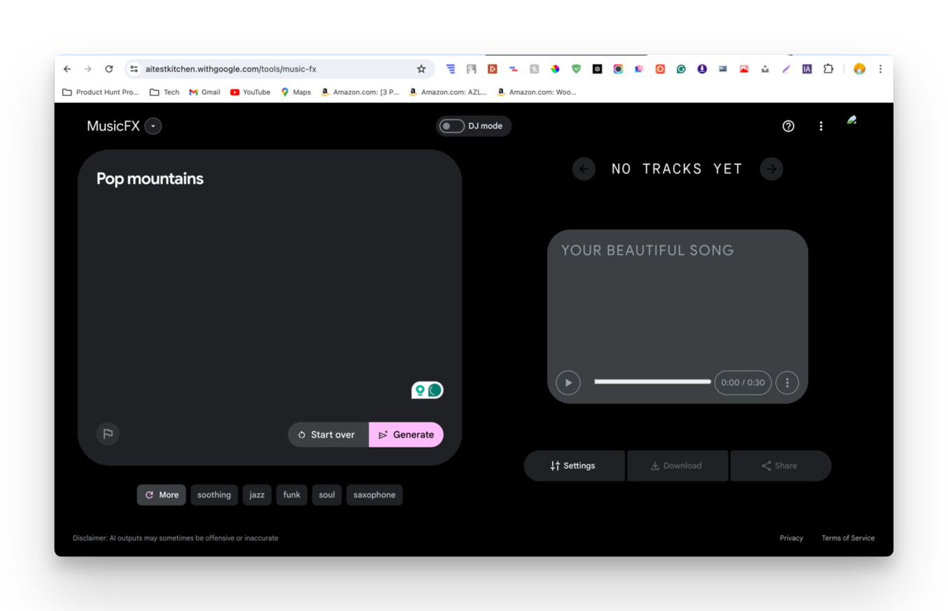Image resolution: width=948 pixels, height=611 pixels.
Task: Click Generate to create the song
Action: (406, 434)
